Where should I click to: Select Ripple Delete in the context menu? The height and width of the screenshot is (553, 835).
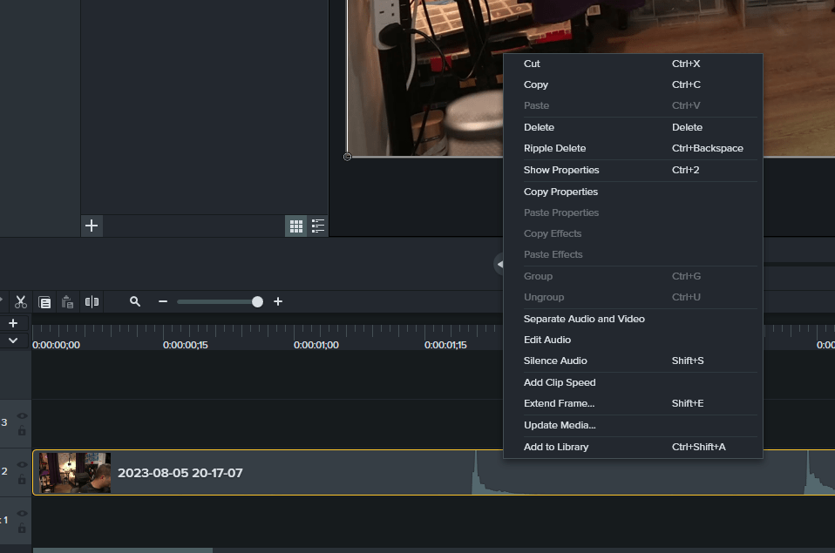[x=633, y=149]
